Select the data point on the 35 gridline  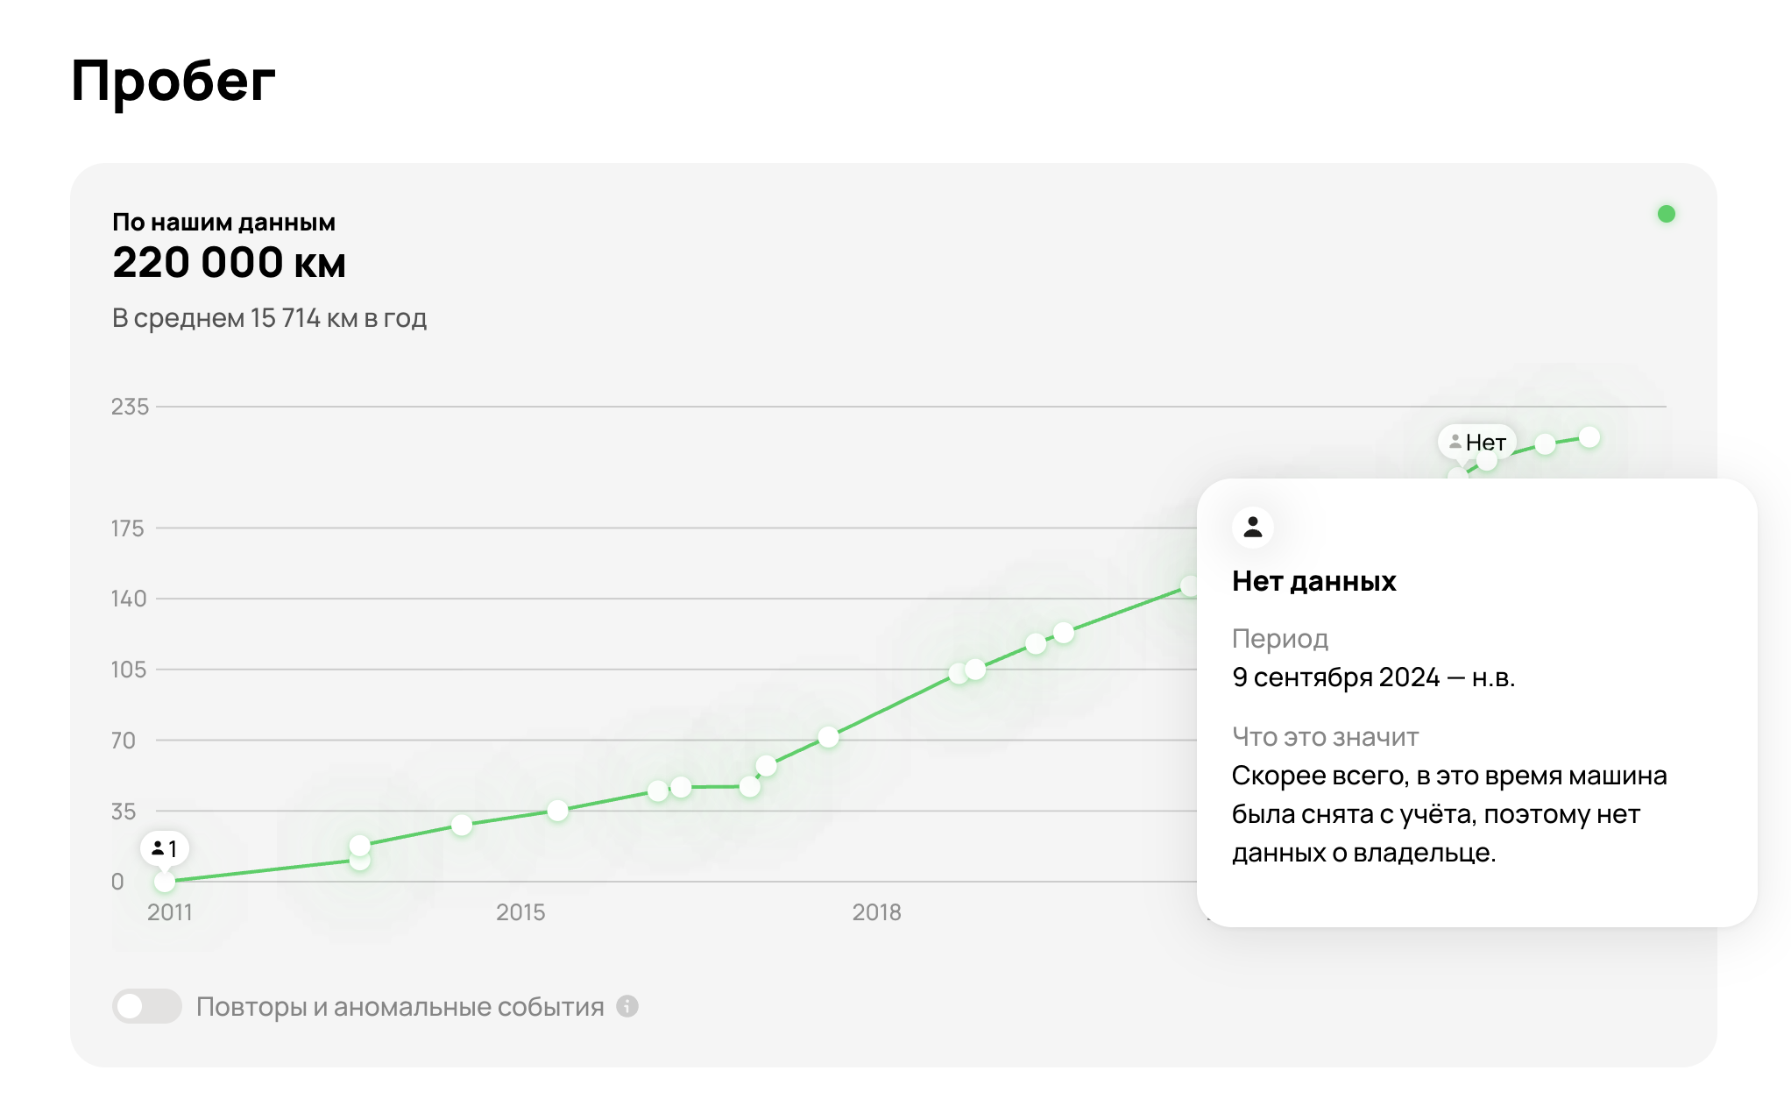click(557, 811)
